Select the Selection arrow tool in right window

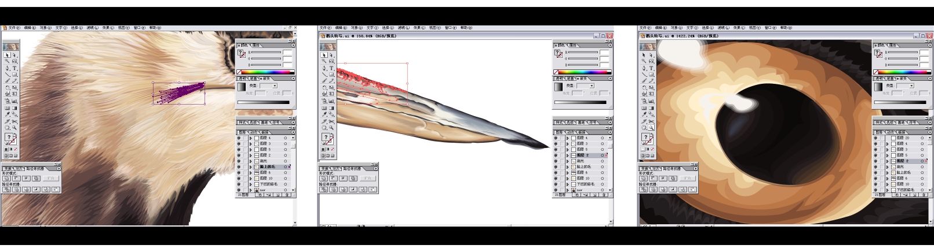(x=644, y=55)
